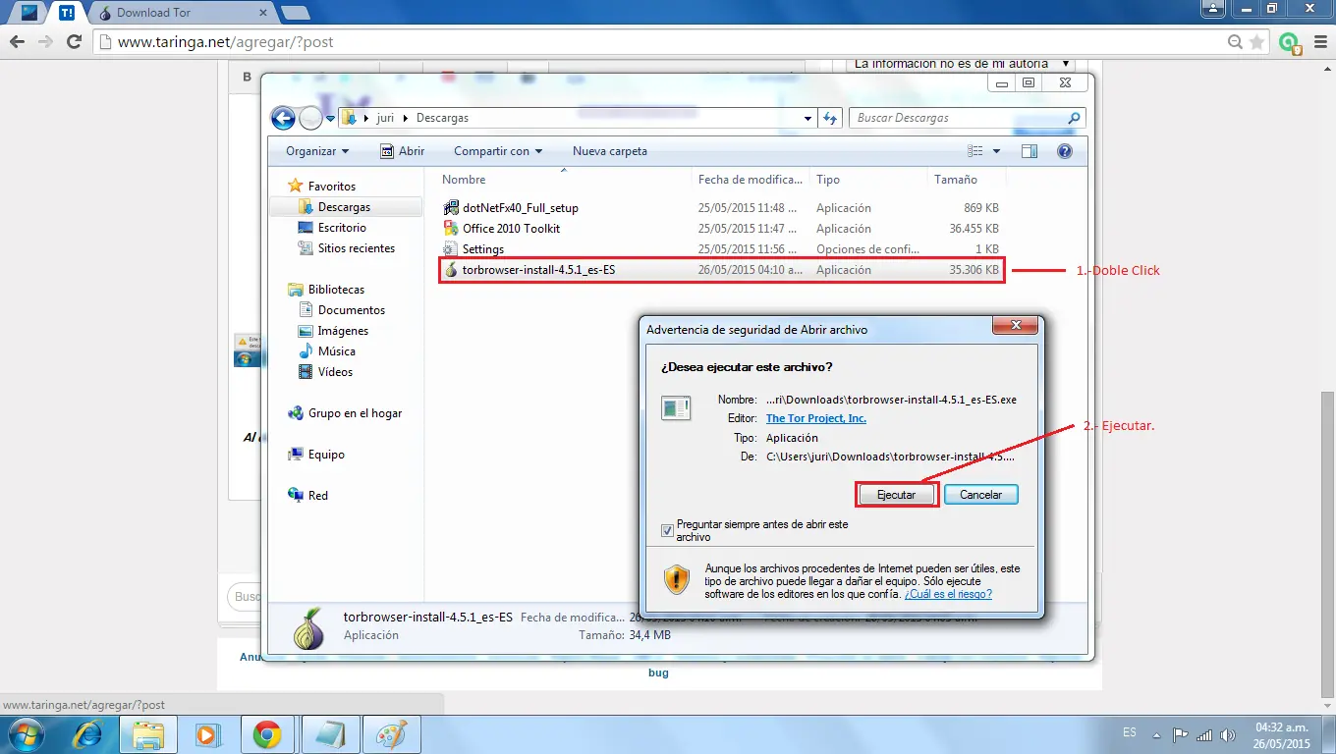The width and height of the screenshot is (1336, 754).
Task: Click the volume icon in system tray
Action: pyautogui.click(x=1228, y=734)
